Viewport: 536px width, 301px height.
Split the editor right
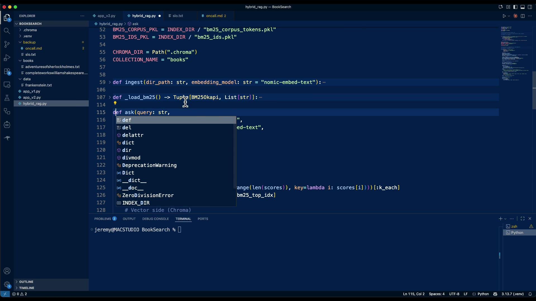click(x=523, y=16)
